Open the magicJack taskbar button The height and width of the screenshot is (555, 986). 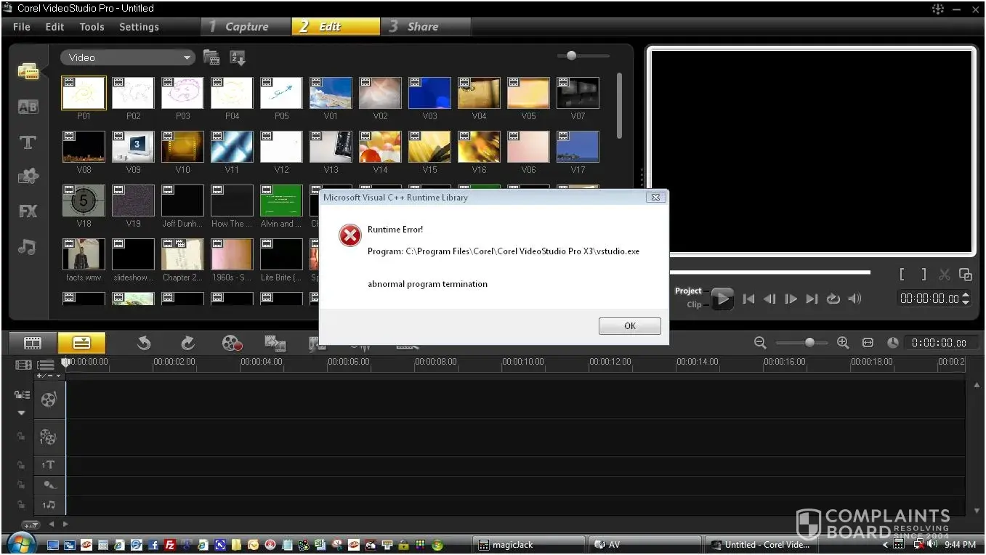coord(528,545)
